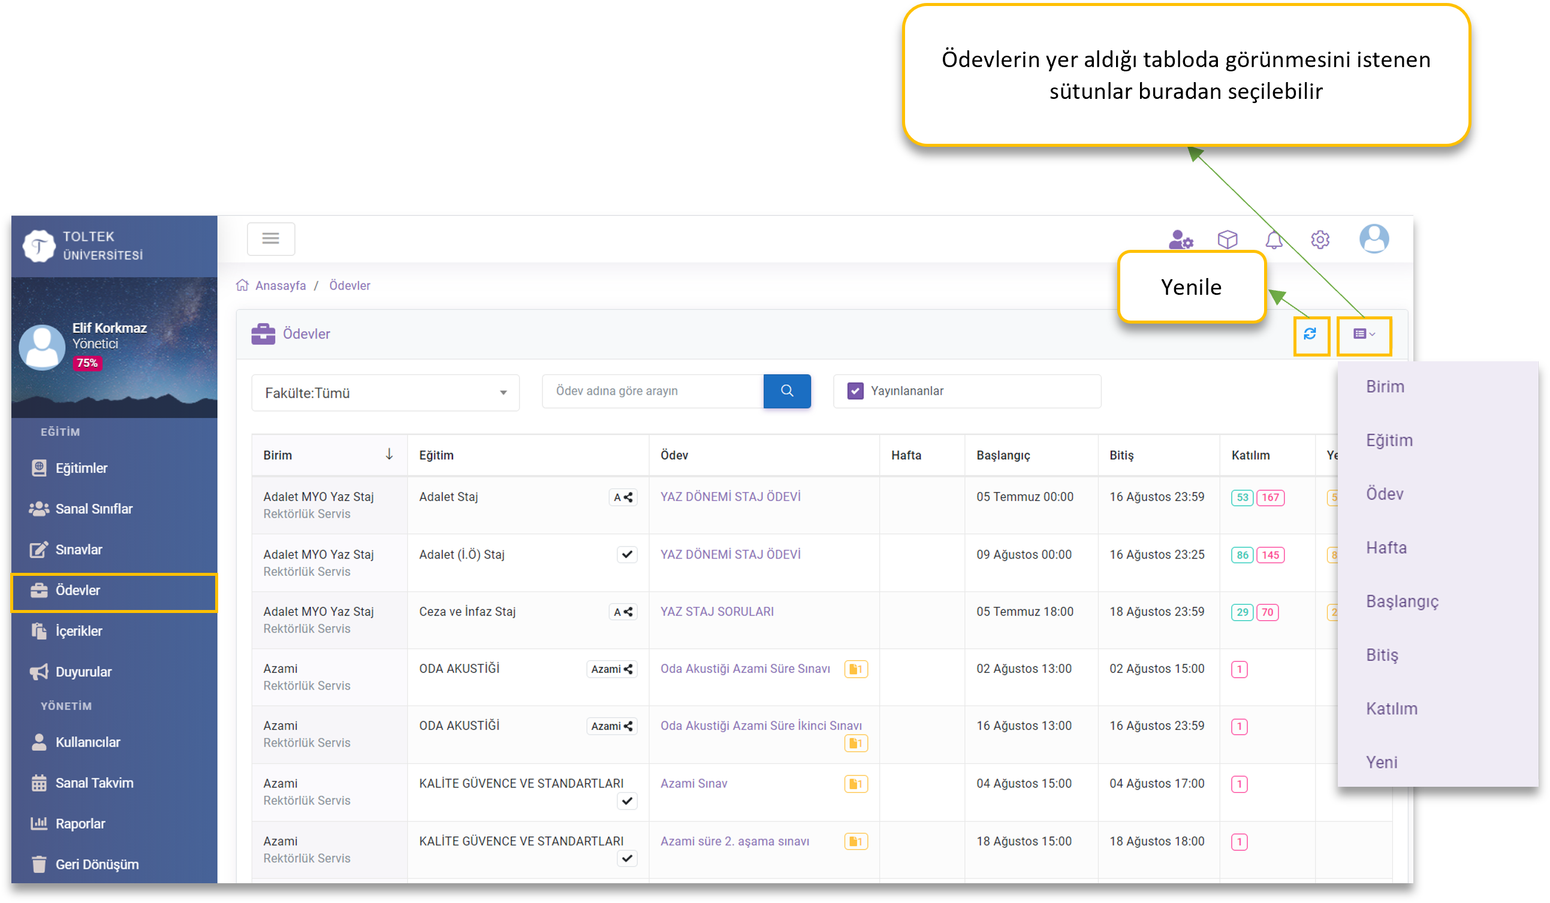Toggle Hafta column in the column list

click(1386, 548)
